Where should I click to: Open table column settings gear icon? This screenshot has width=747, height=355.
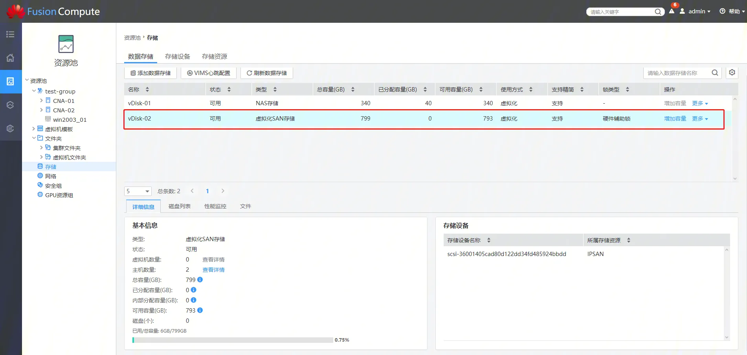coord(732,72)
